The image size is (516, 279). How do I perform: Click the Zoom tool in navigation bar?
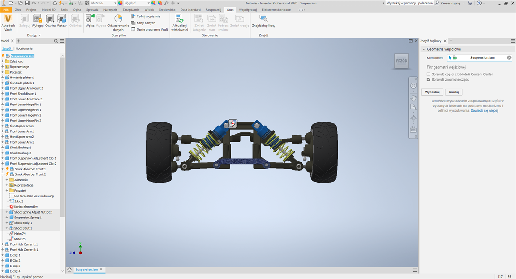(413, 107)
